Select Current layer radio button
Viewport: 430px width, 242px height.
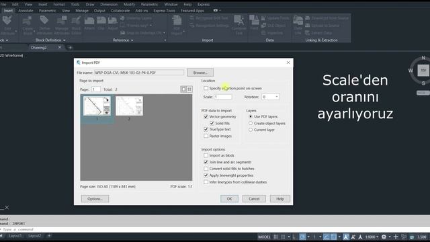point(251,130)
